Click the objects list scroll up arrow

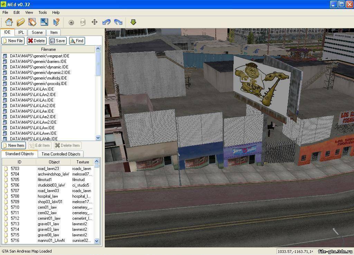coord(97,161)
